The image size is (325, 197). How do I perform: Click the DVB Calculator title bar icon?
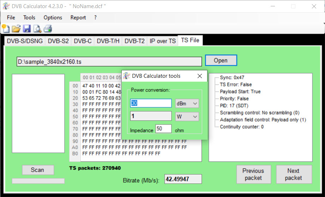point(6,6)
